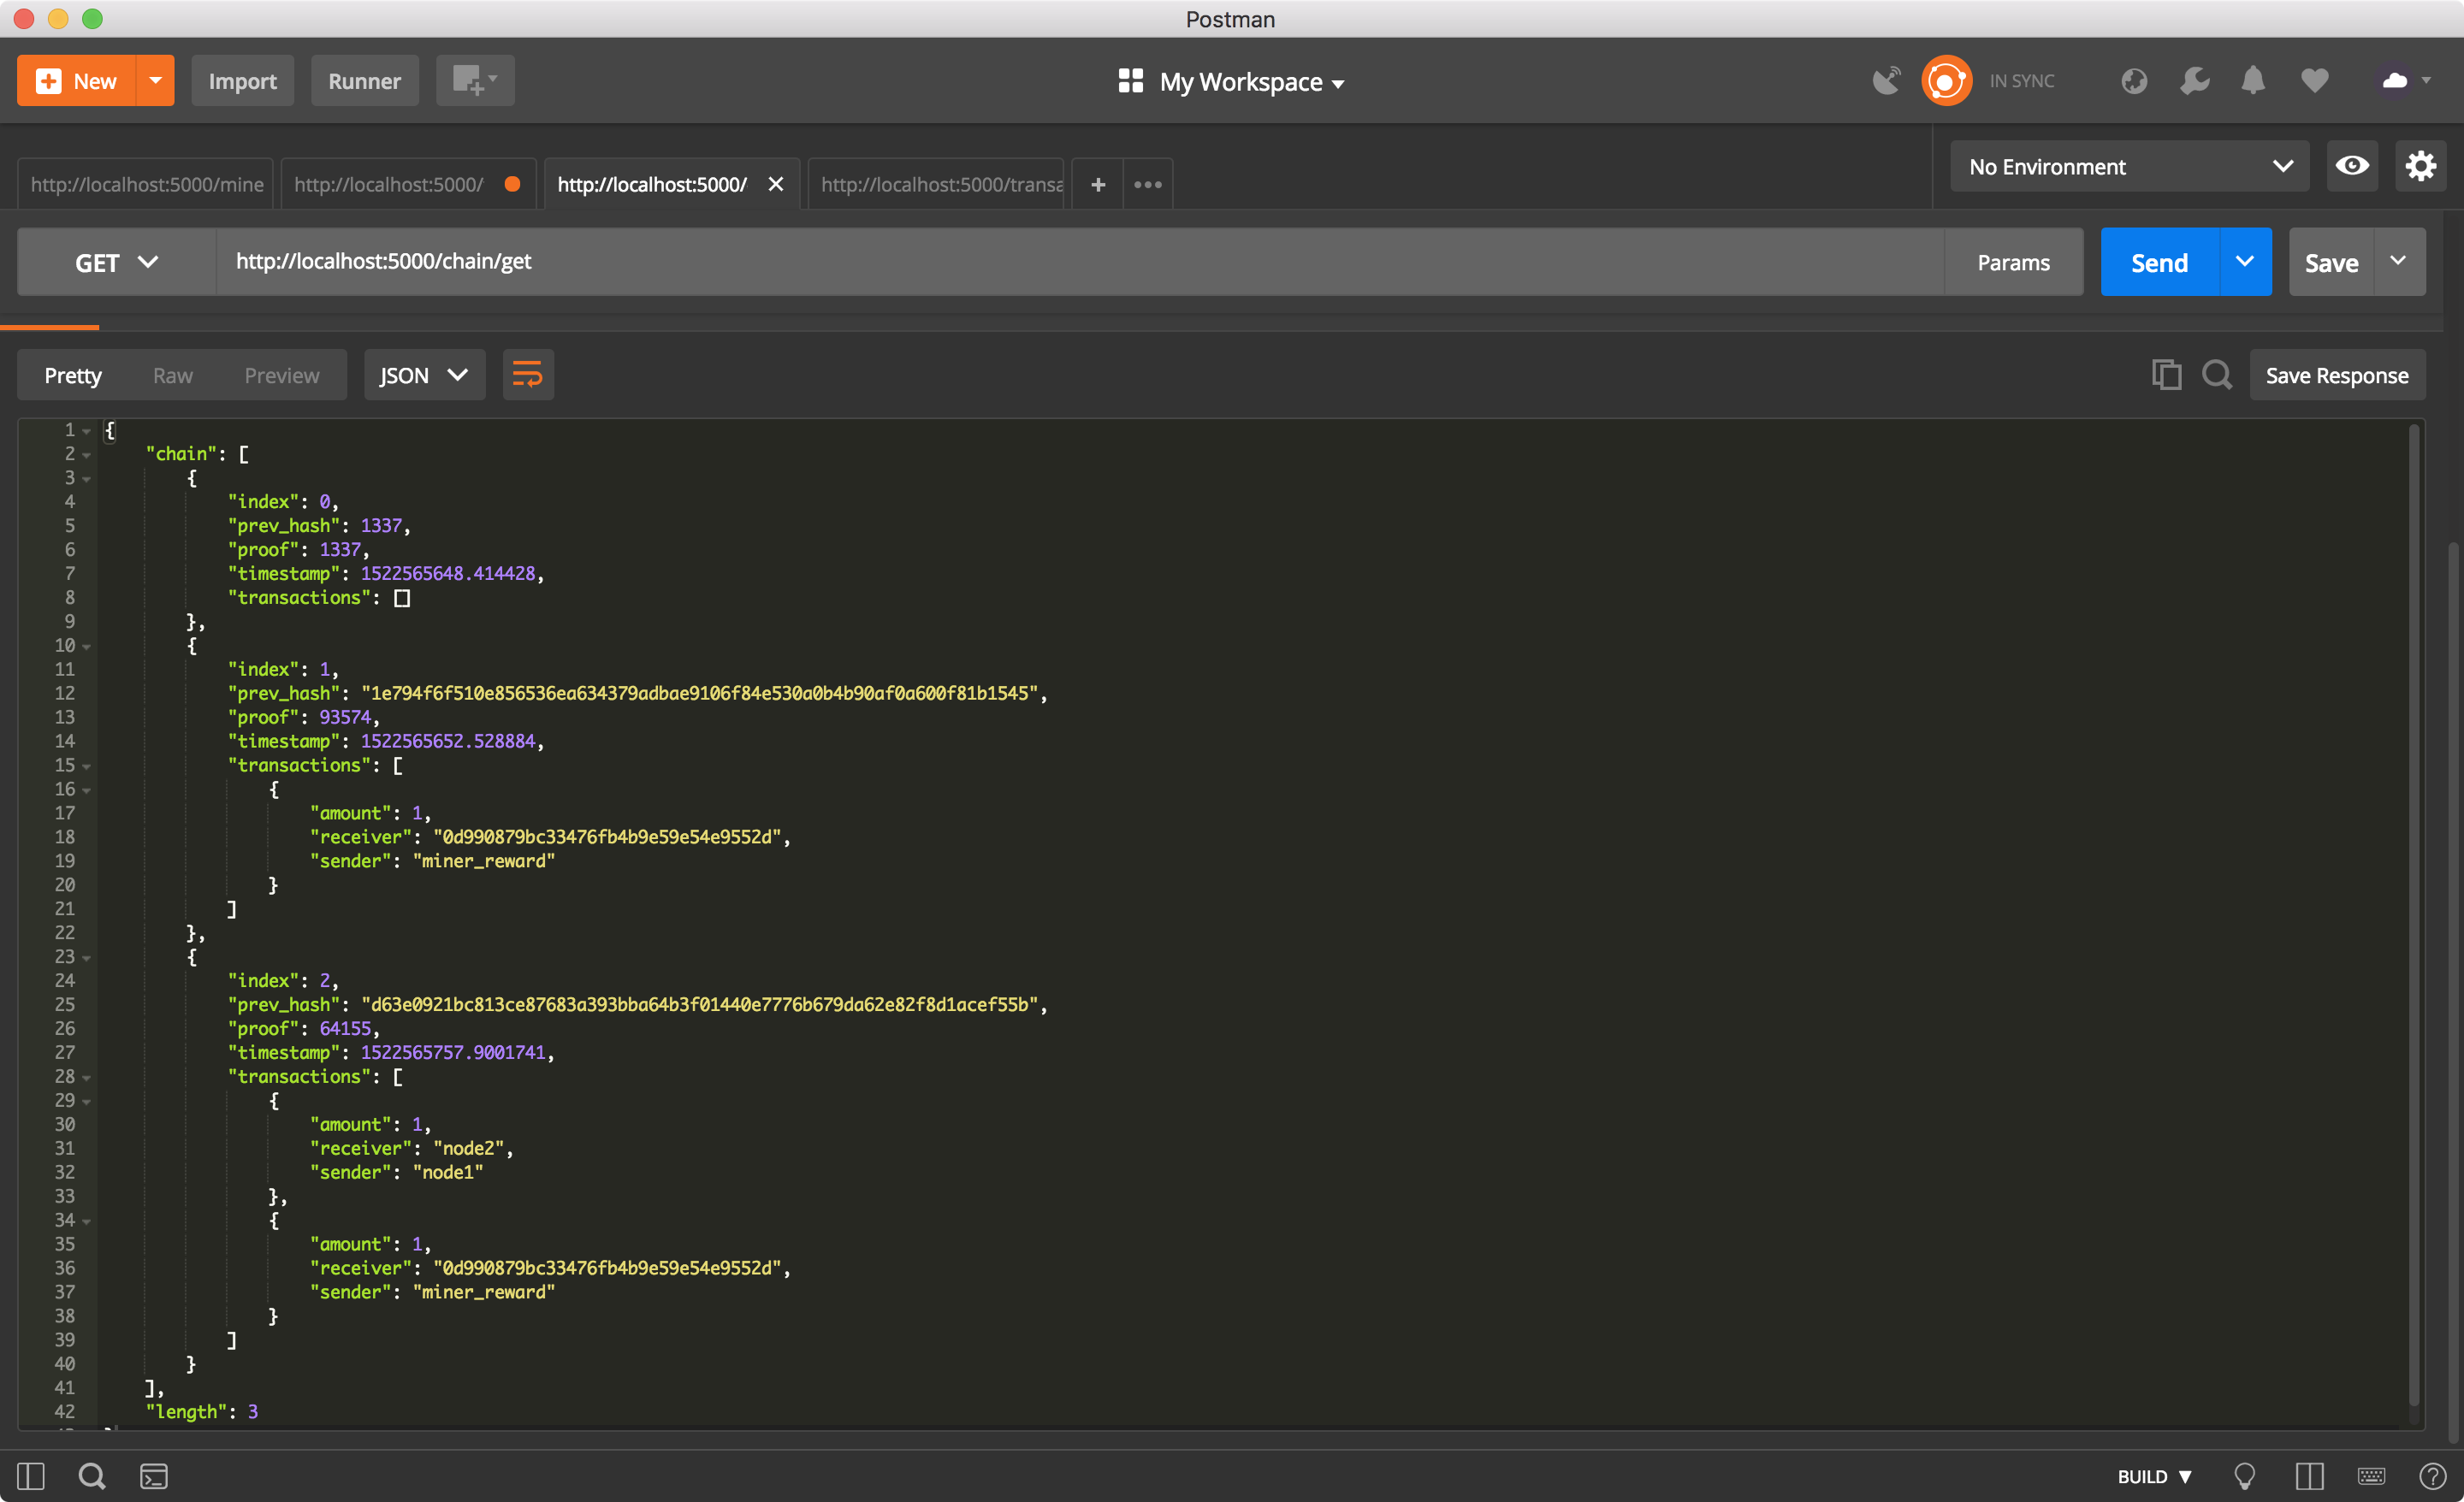The image size is (2464, 1502).
Task: Toggle two-pane layout icon
Action: point(2309,1476)
